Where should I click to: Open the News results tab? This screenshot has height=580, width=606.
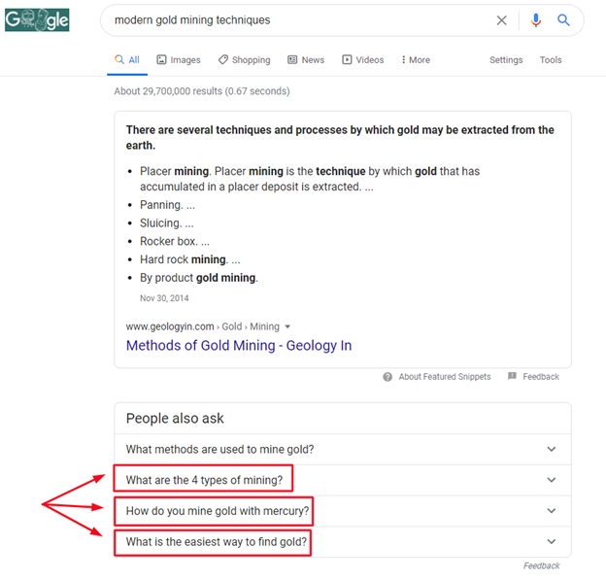(x=306, y=60)
